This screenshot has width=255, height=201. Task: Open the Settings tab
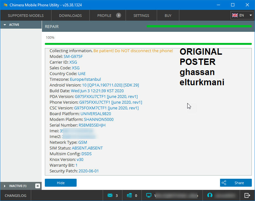click(x=141, y=16)
